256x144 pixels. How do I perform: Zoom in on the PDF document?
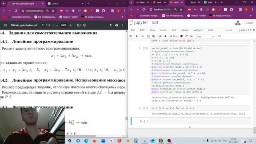(71, 25)
